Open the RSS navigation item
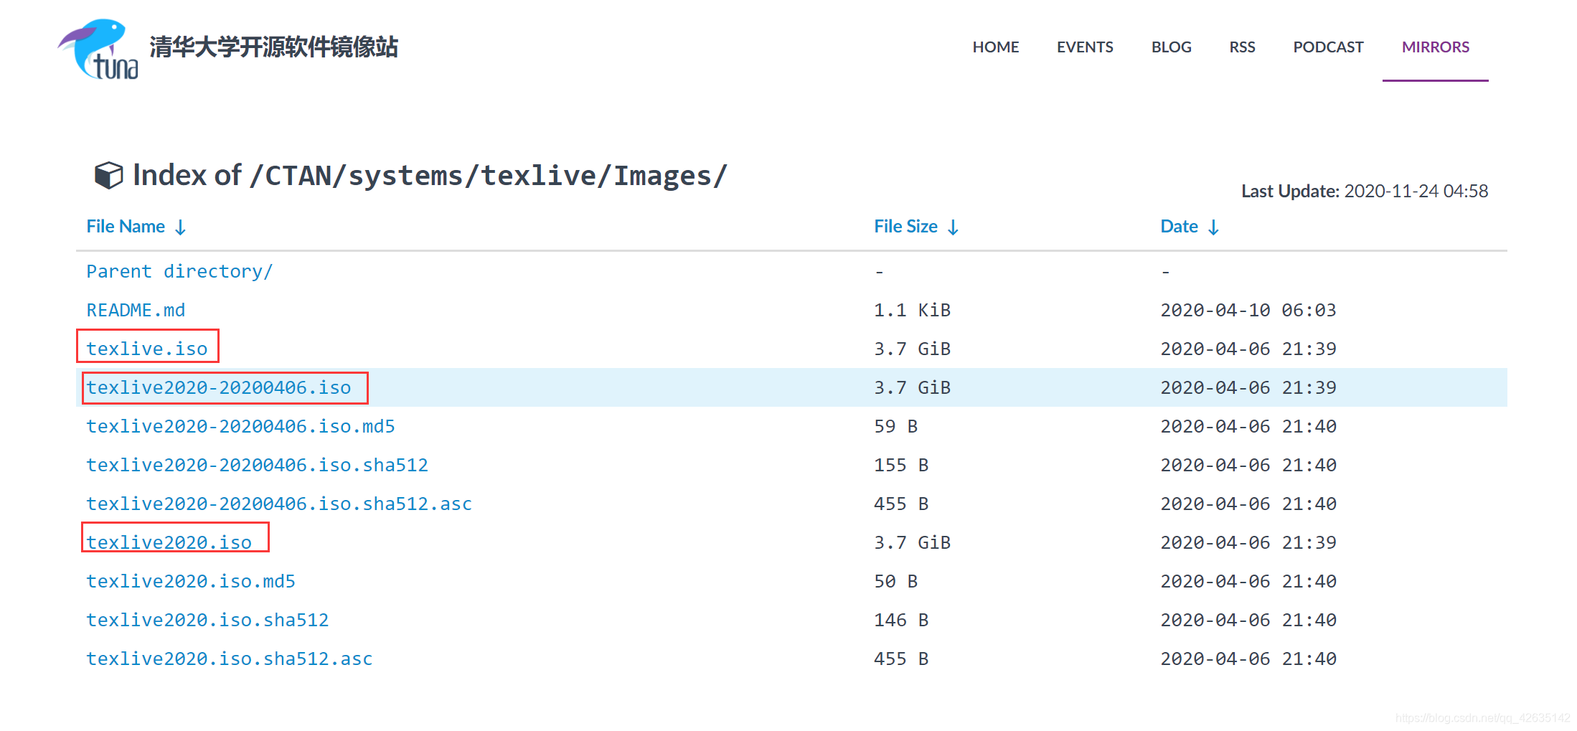The image size is (1577, 731). click(x=1242, y=47)
